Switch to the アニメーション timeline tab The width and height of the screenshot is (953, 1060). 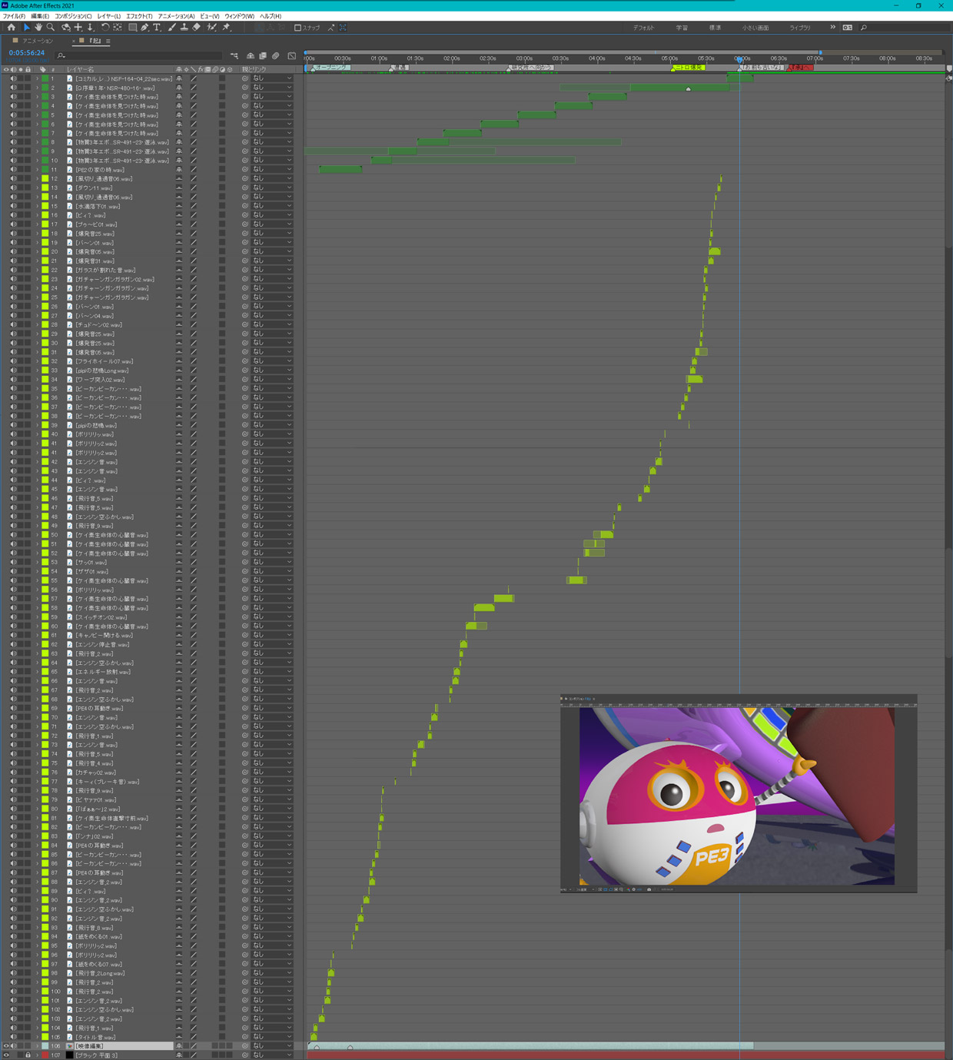pyautogui.click(x=38, y=41)
